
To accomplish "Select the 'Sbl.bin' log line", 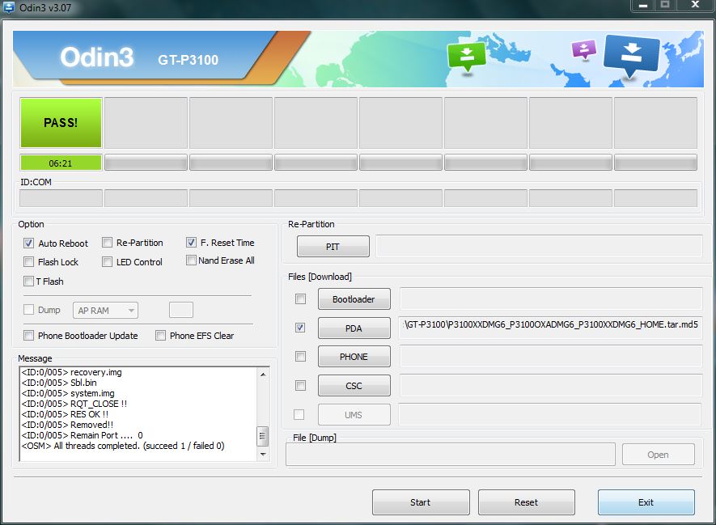I will coord(59,383).
